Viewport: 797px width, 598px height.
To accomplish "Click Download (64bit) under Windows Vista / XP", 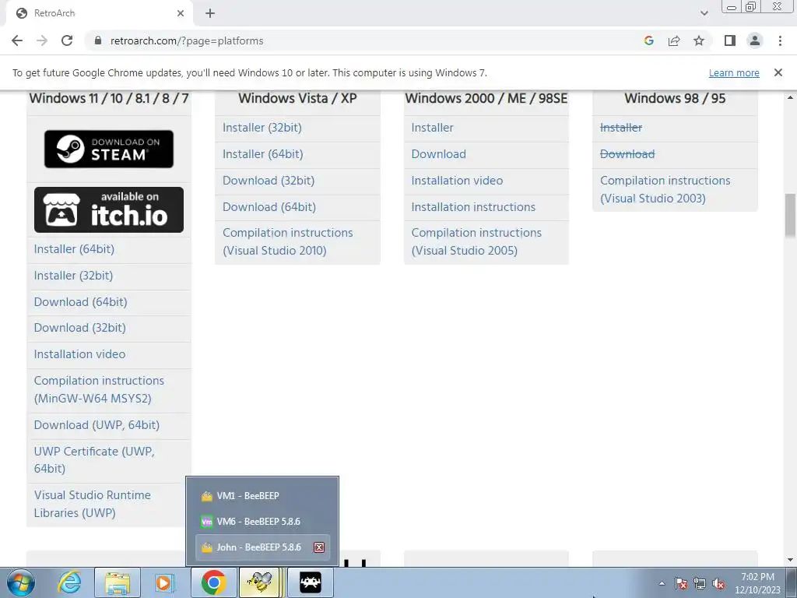I will [x=269, y=206].
